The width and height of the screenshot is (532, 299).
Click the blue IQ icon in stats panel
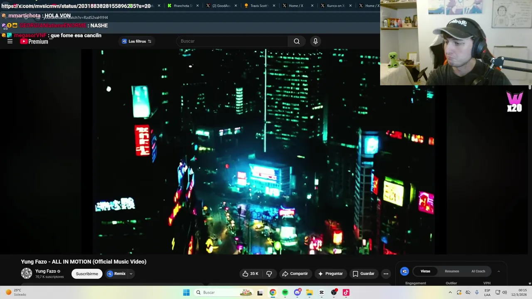tap(404, 271)
